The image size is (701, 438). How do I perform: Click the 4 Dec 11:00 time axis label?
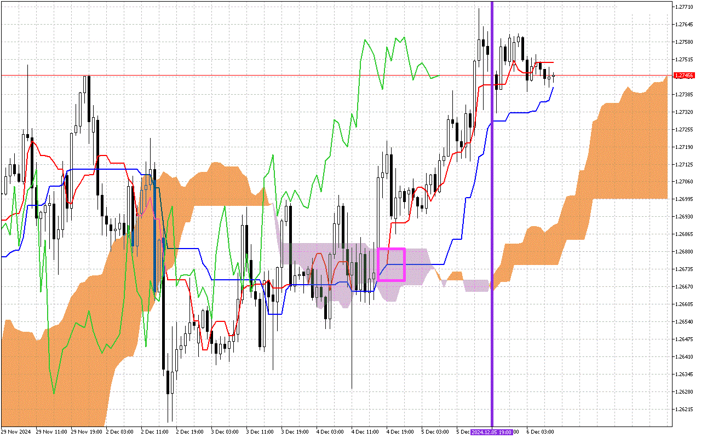[365, 432]
